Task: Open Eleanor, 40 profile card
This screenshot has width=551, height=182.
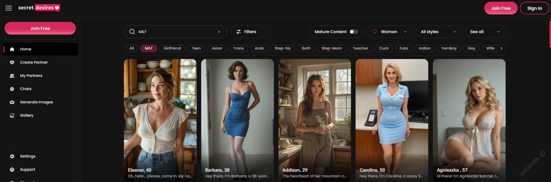Action: tap(160, 120)
